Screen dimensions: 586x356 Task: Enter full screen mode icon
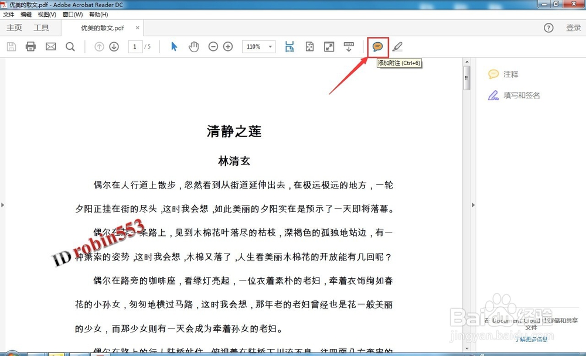[329, 47]
